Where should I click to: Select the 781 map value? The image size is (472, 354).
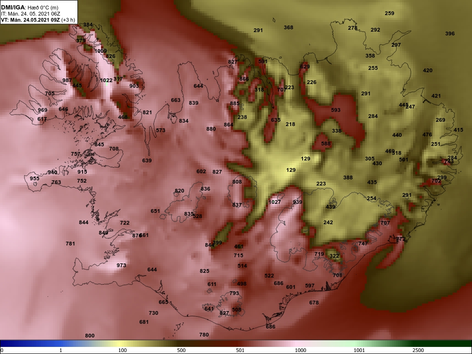70,244
